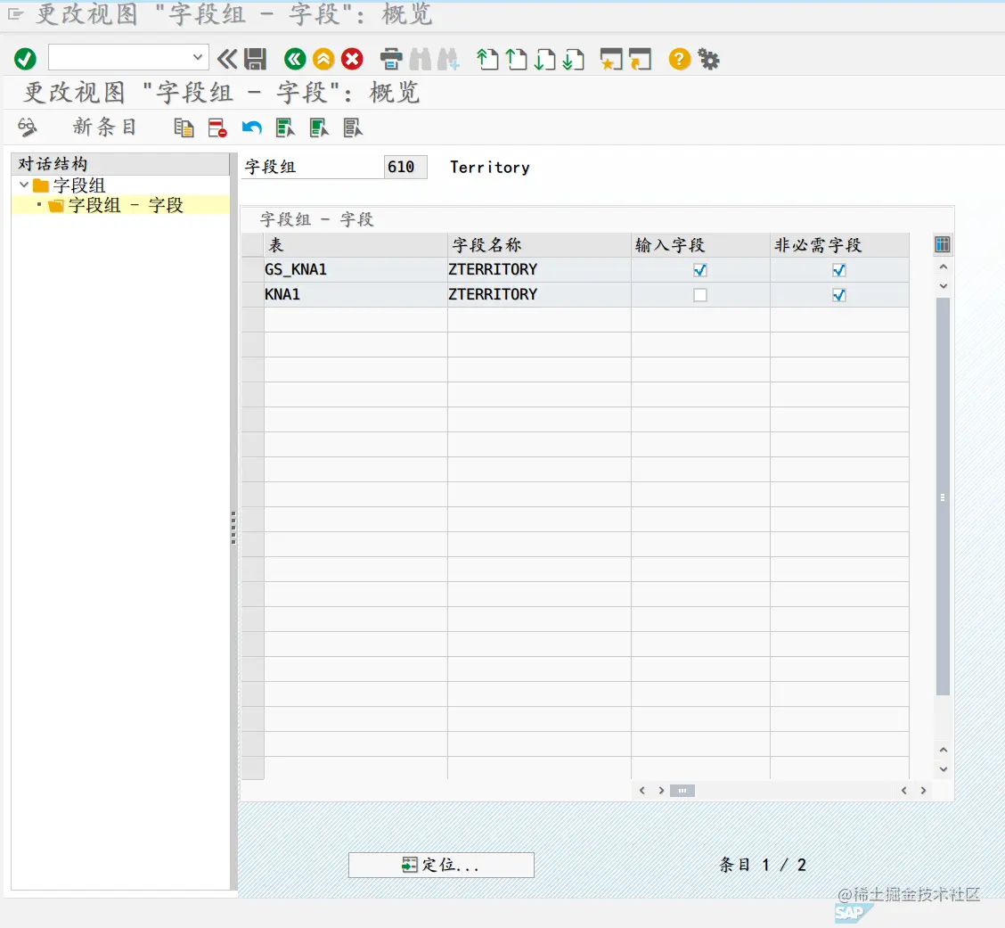Collapse the 字段组 tree node

24,185
